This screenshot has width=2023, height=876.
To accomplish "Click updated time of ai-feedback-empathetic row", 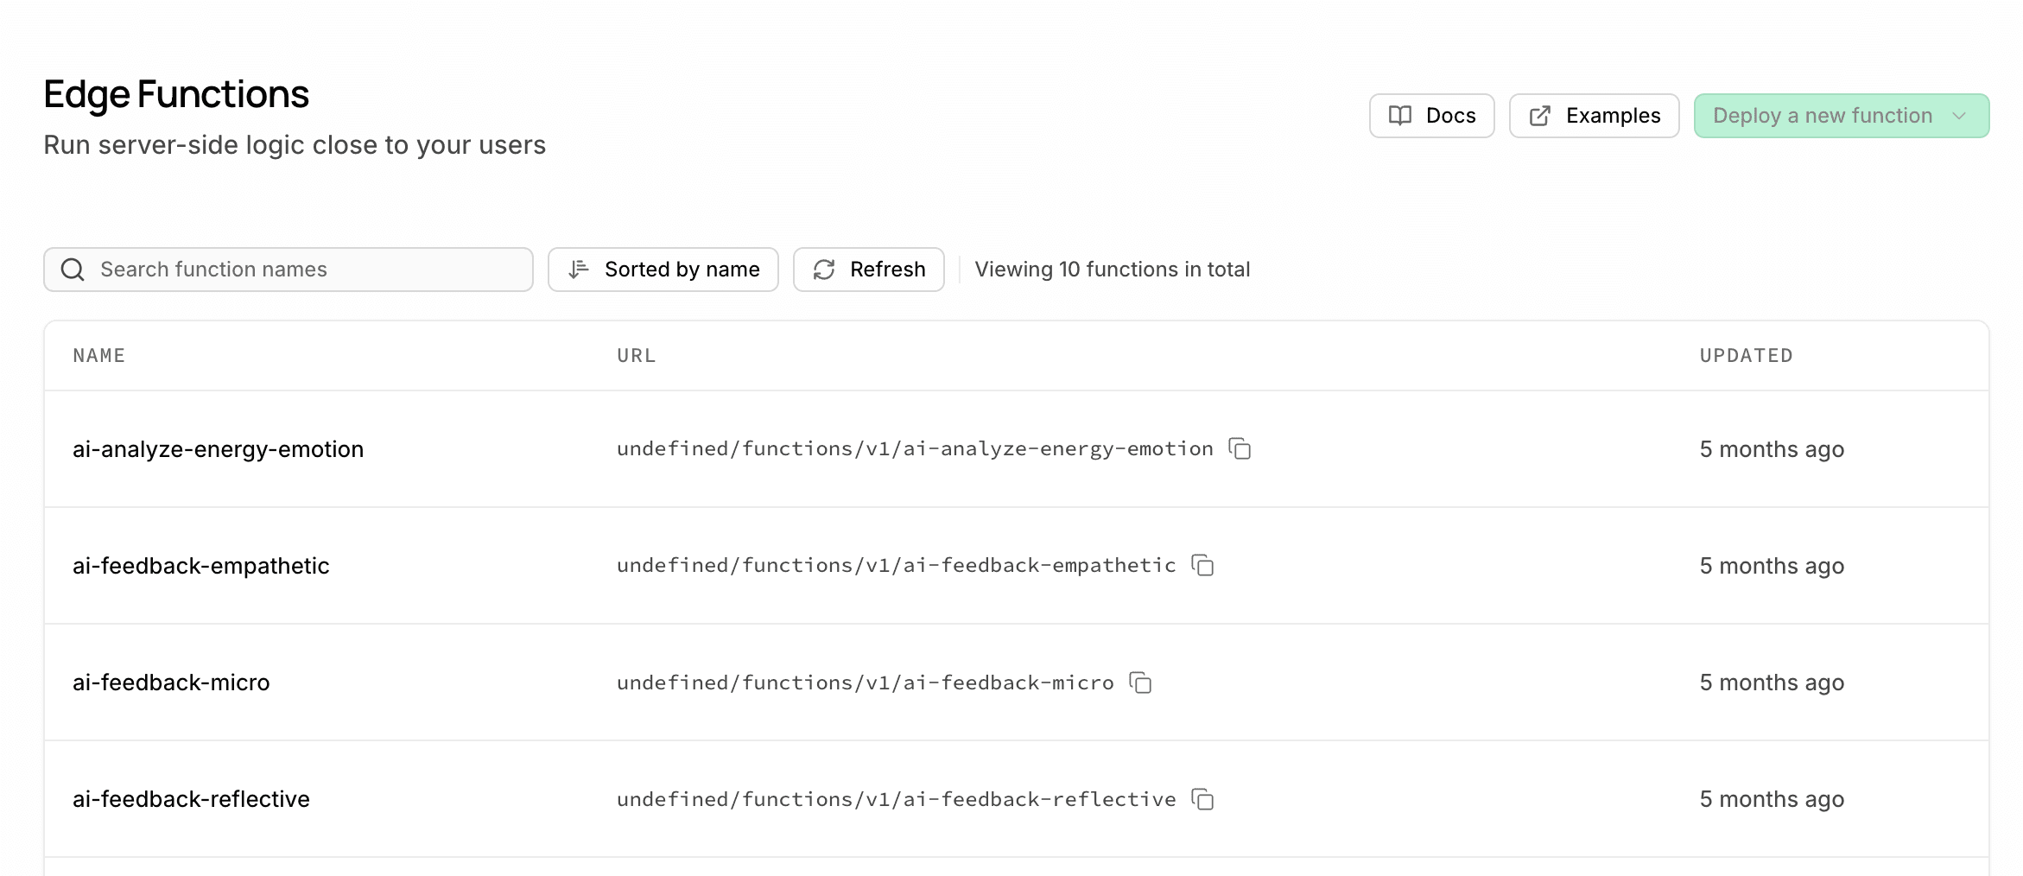I will [1772, 566].
